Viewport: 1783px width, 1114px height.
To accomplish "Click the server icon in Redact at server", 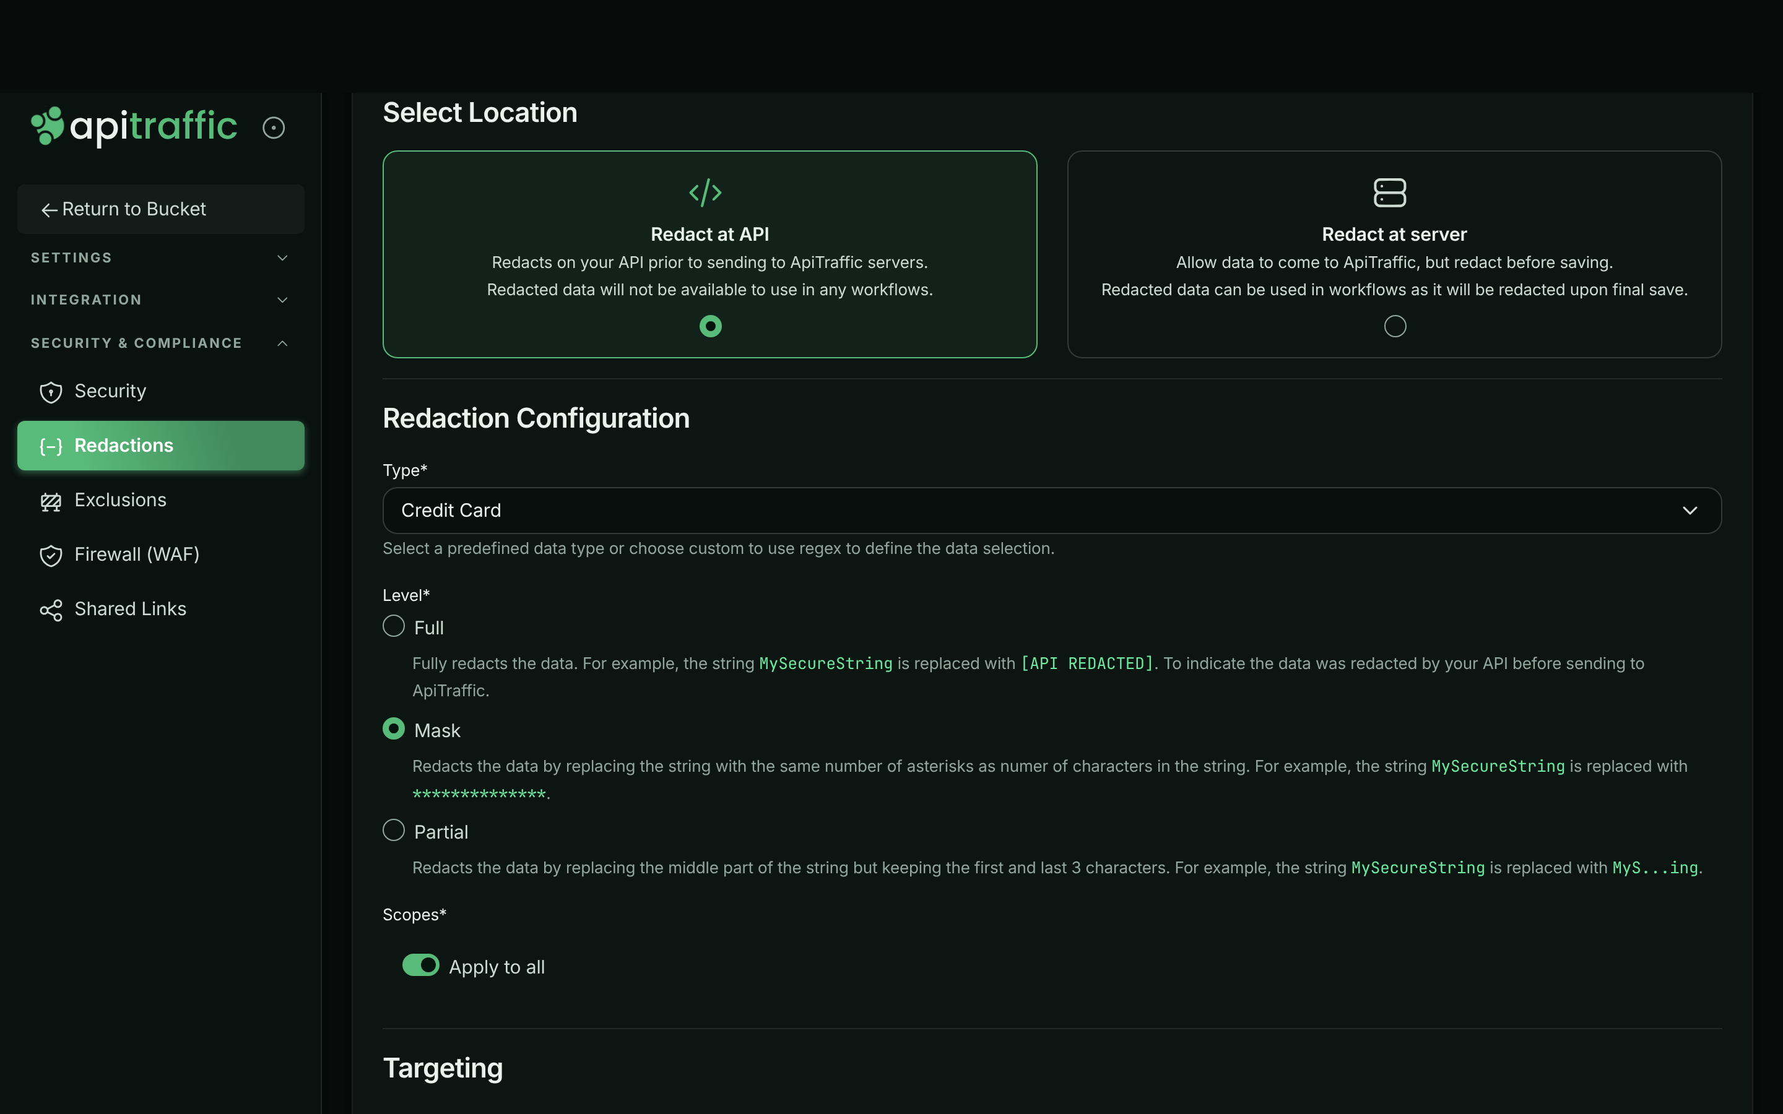I will click(x=1389, y=192).
